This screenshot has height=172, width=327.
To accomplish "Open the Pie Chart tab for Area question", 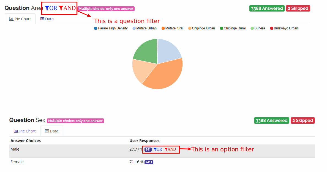I will point(20,19).
